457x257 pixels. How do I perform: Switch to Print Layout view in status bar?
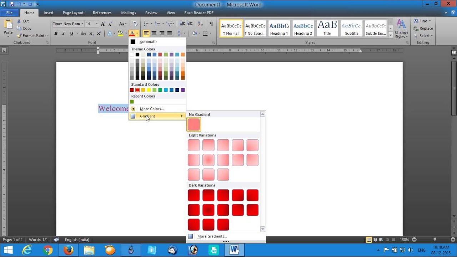[369, 240]
